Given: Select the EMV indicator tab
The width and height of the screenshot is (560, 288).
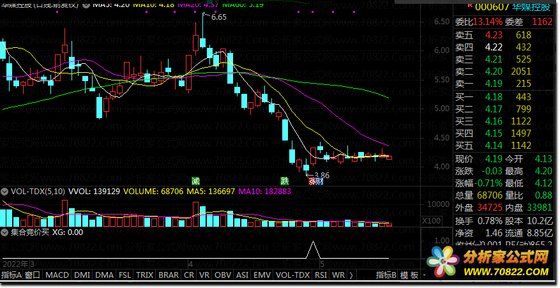Looking at the screenshot, I should 262,275.
